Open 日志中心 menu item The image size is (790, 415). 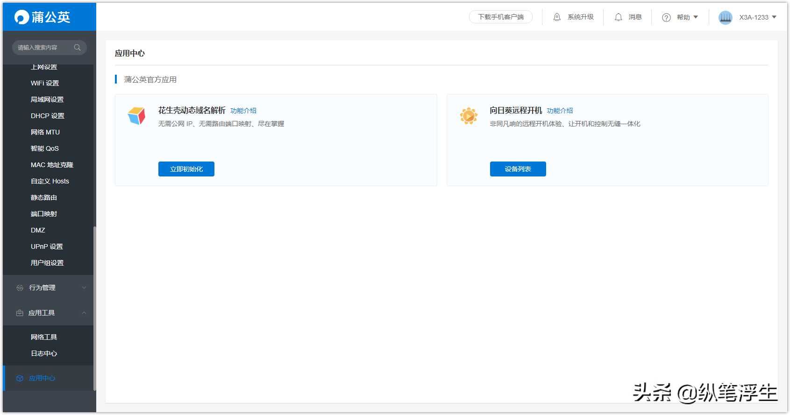point(44,353)
